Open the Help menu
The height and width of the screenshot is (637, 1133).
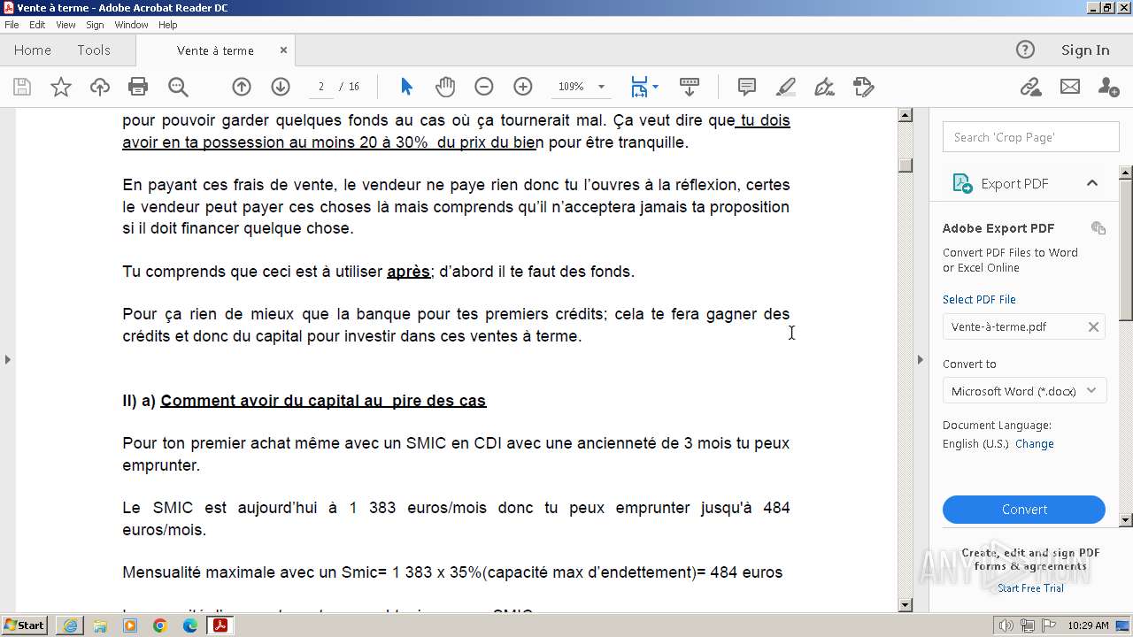click(x=167, y=25)
